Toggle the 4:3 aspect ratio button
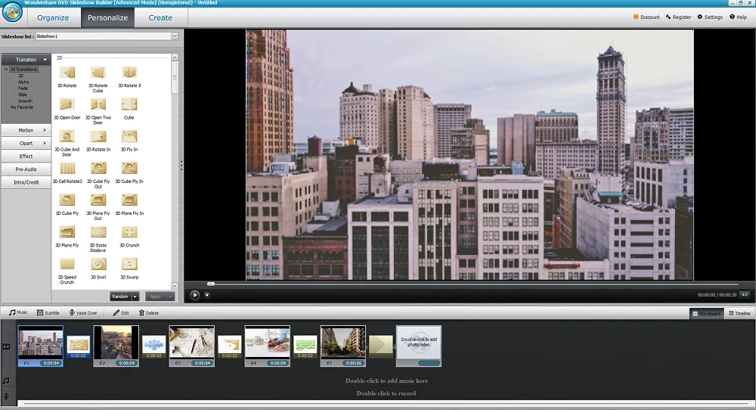This screenshot has height=410, width=756. pos(744,294)
